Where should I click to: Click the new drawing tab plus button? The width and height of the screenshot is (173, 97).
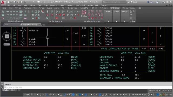pyautogui.click(x=44, y=25)
